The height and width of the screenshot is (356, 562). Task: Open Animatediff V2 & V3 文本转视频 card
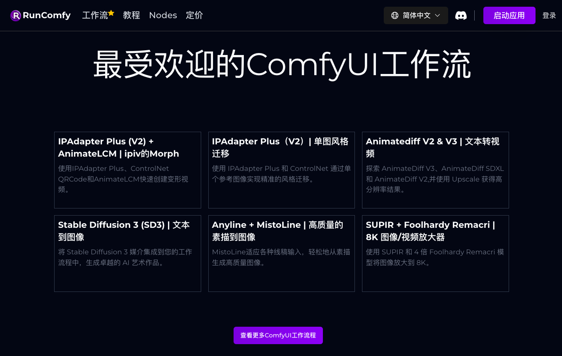coord(436,170)
